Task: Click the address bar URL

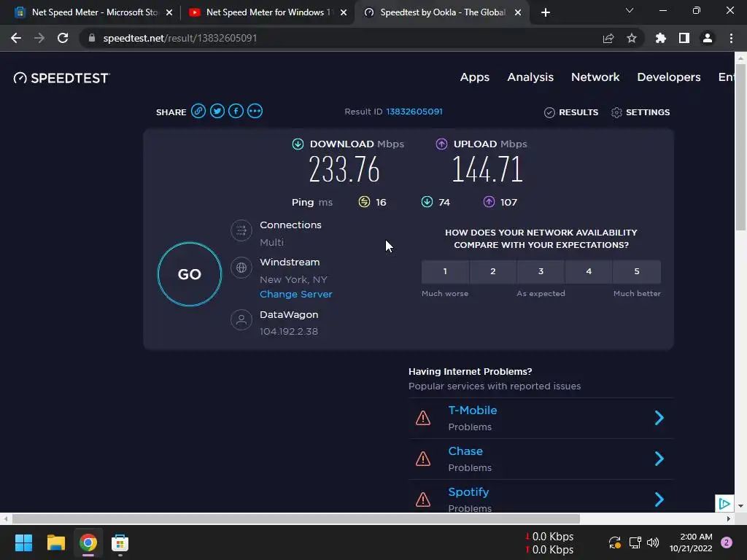Action: 180,38
